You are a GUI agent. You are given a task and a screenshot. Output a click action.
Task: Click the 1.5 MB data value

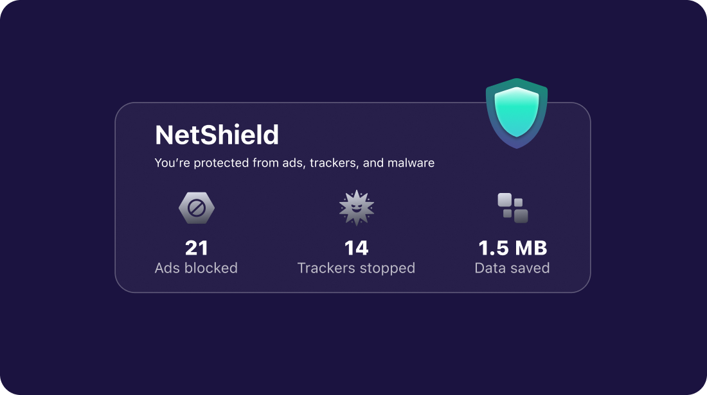[512, 248]
